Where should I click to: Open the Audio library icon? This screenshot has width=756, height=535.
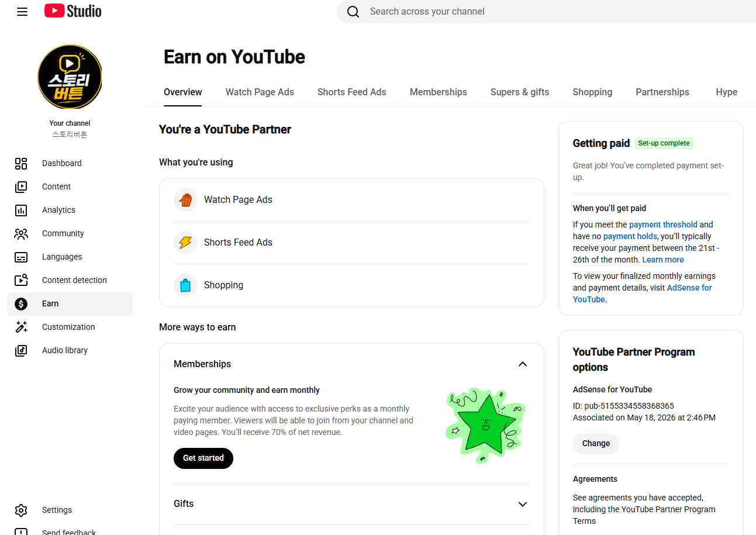21,350
